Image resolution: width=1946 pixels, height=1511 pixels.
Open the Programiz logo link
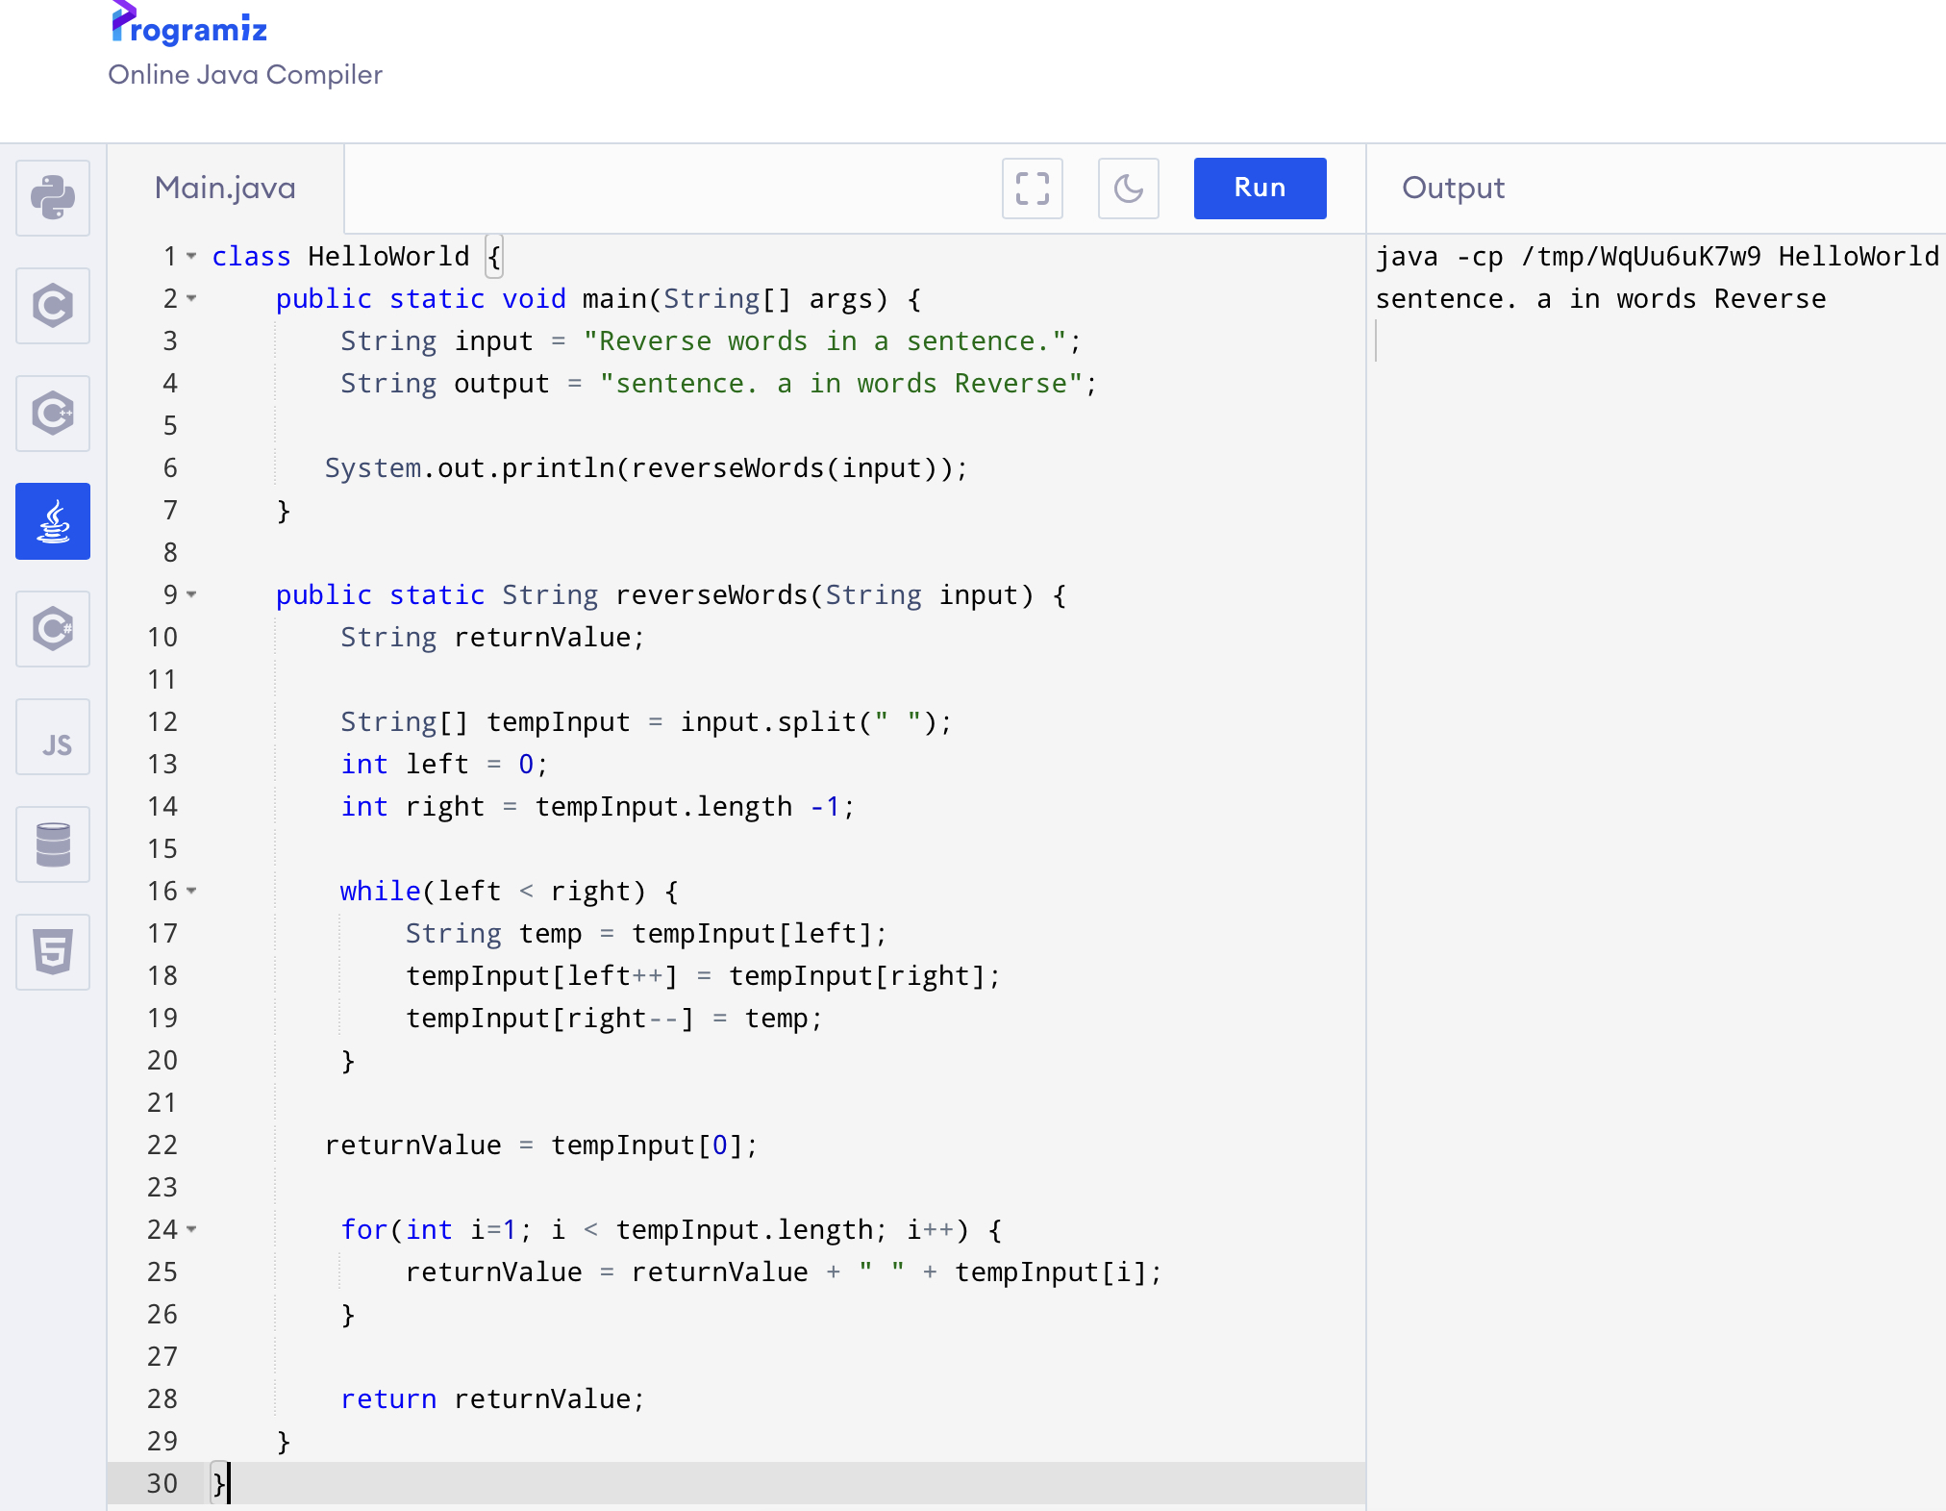coord(189,27)
